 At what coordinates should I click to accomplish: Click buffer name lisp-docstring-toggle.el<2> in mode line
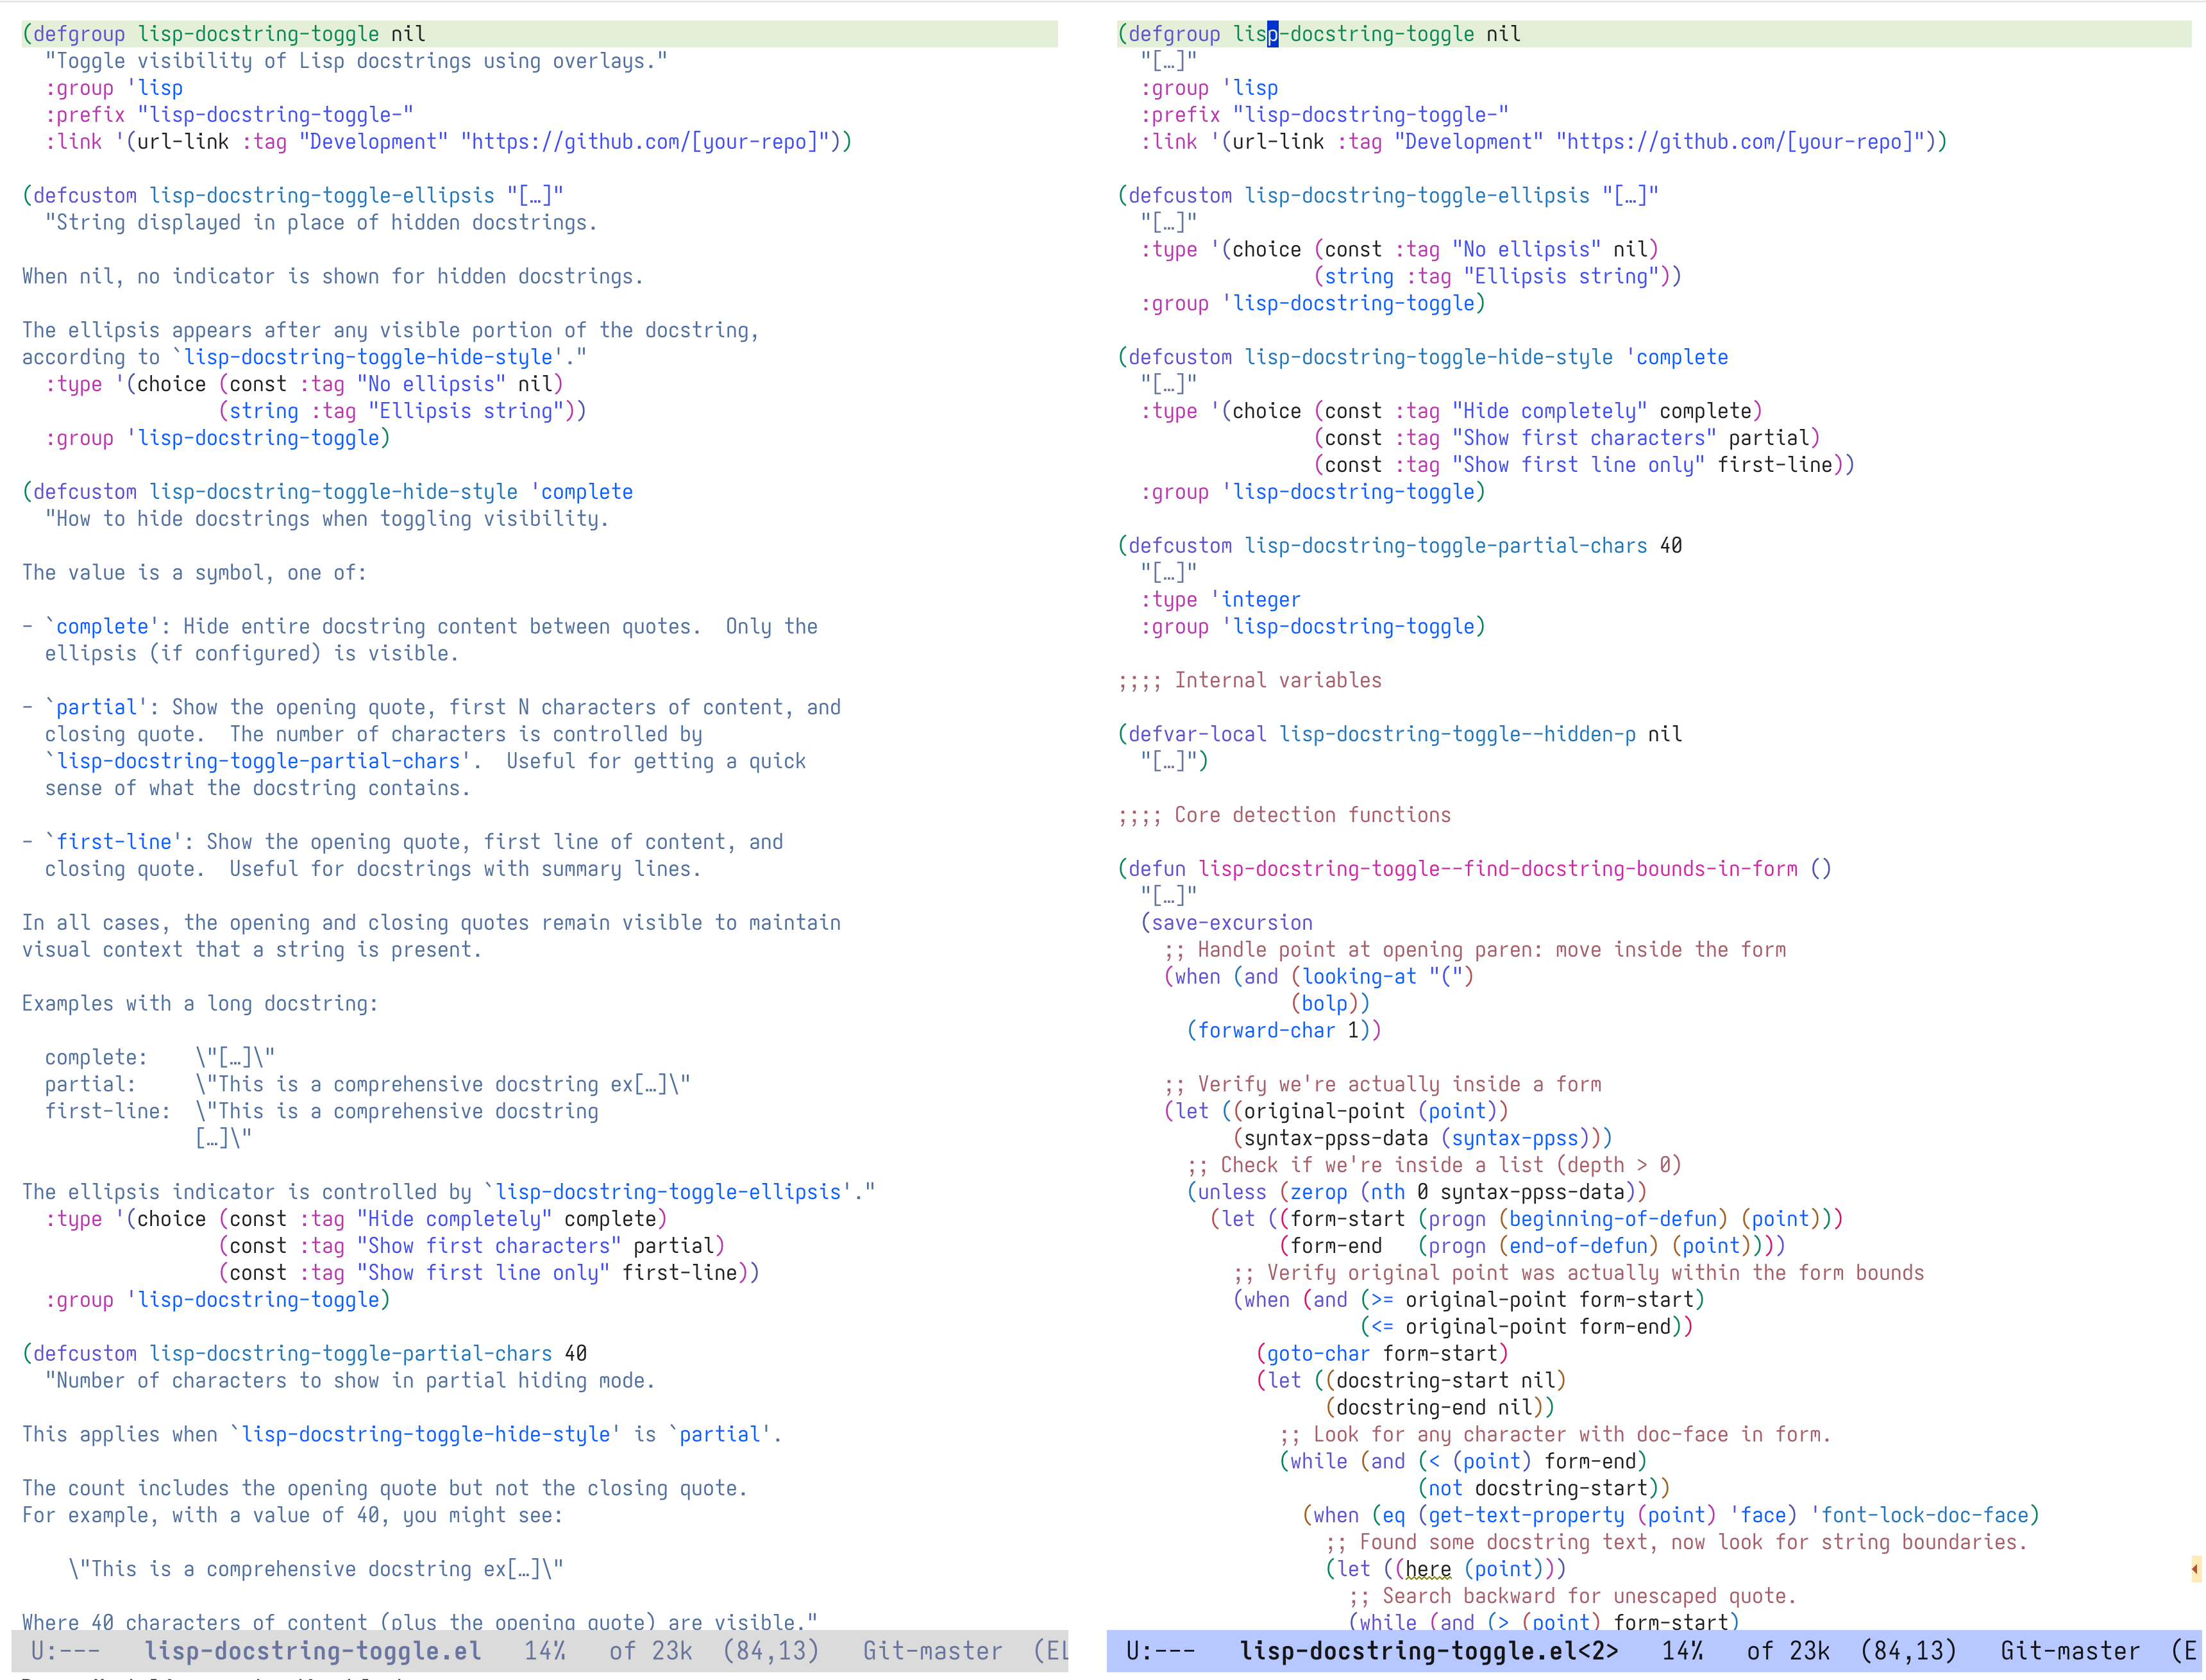point(1428,1651)
